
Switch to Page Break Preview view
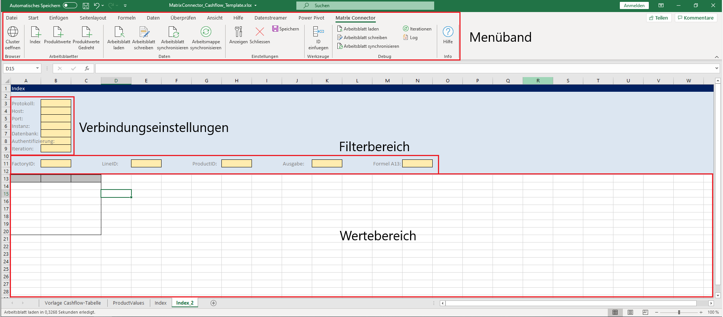(645, 312)
